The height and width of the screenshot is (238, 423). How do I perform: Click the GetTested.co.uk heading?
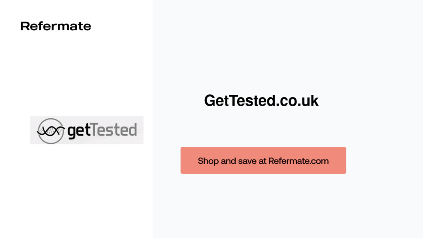click(261, 101)
